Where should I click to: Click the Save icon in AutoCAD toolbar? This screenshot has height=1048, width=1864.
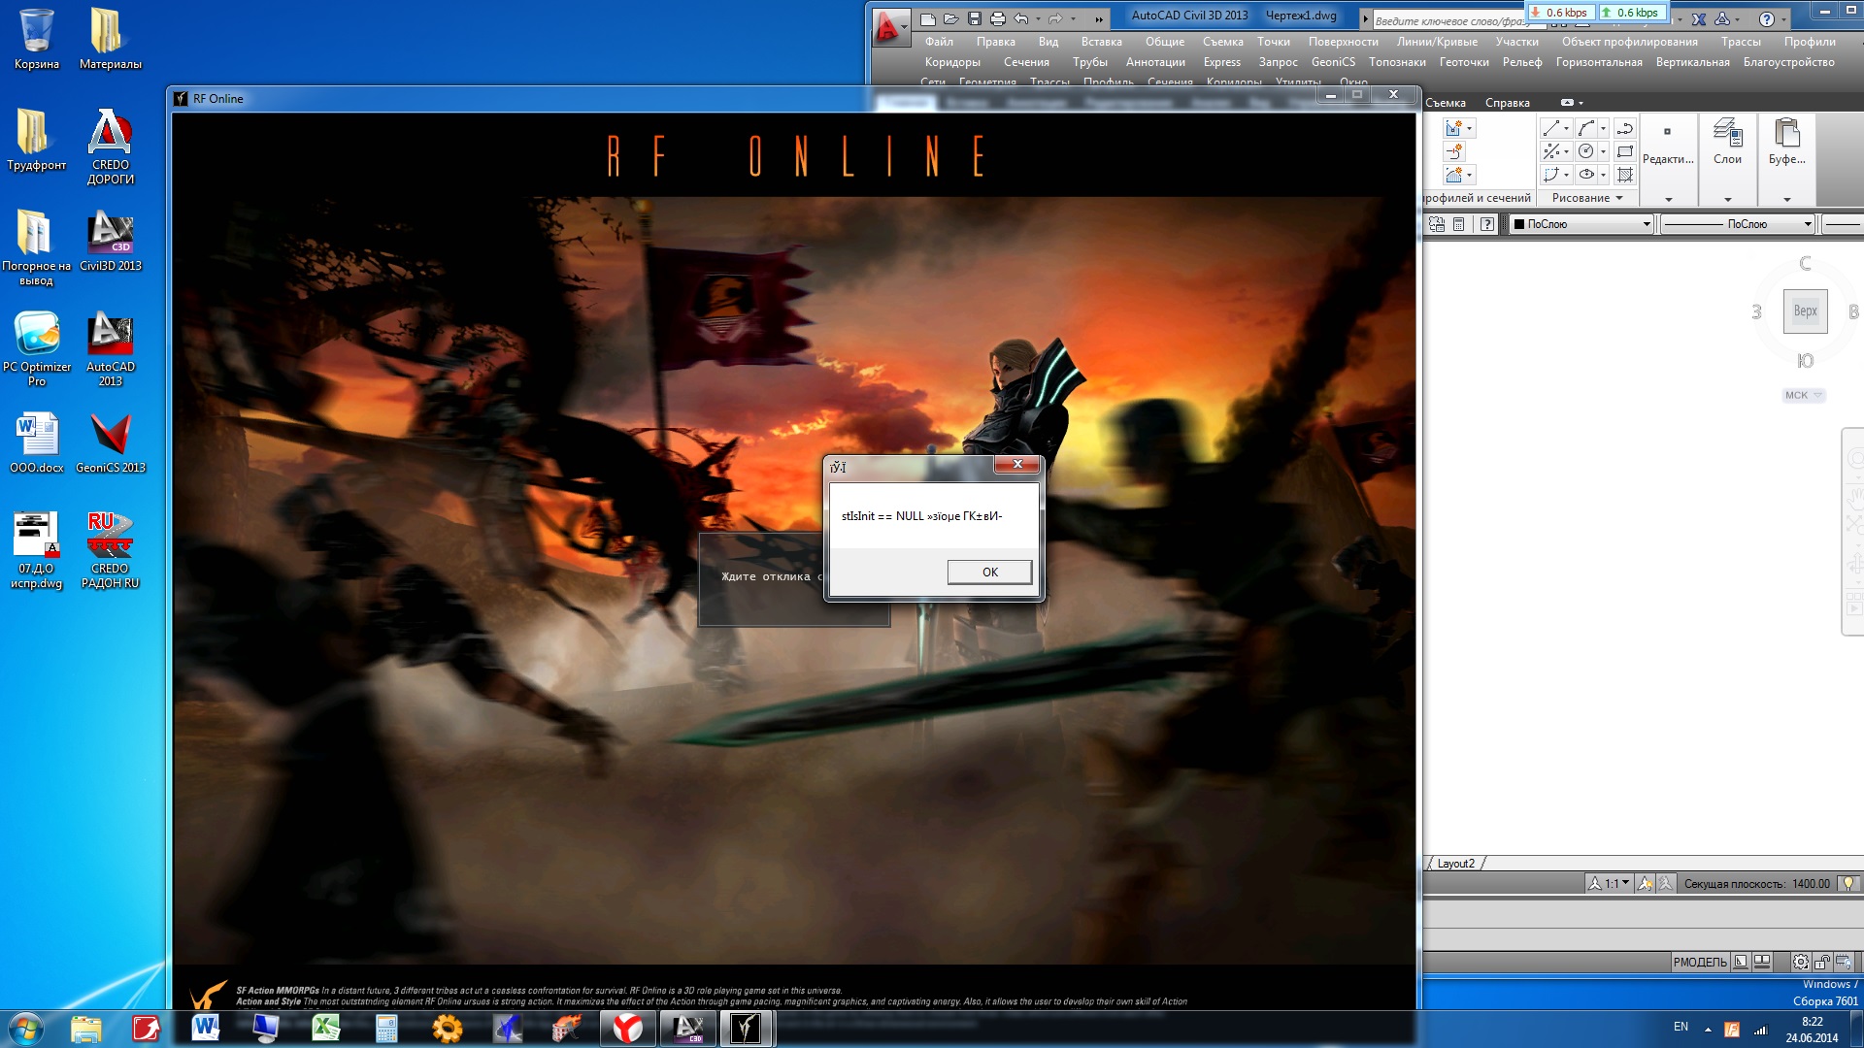974,18
